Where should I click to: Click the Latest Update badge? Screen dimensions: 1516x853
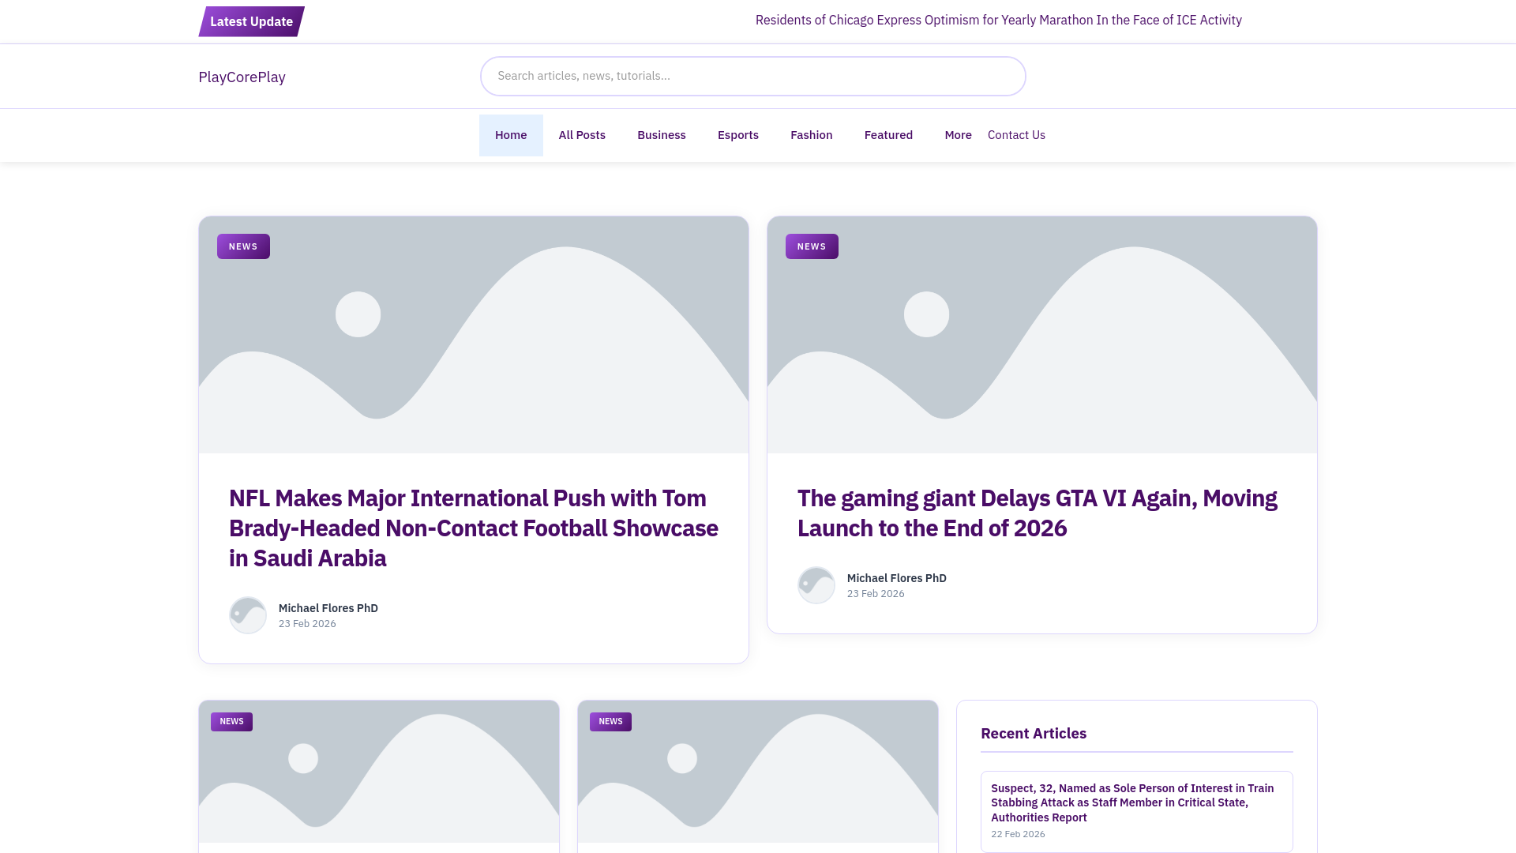[251, 21]
